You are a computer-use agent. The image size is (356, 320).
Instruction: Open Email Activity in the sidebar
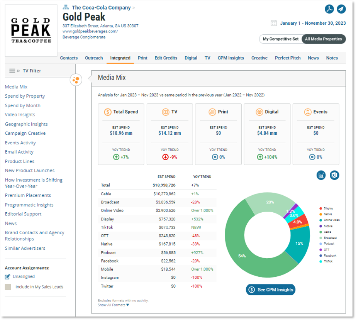(x=19, y=152)
